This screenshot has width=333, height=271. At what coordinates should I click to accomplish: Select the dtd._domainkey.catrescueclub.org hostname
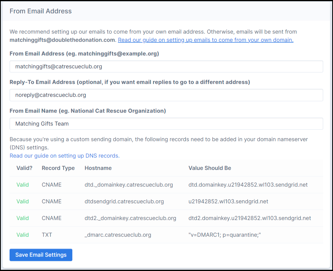129,185
